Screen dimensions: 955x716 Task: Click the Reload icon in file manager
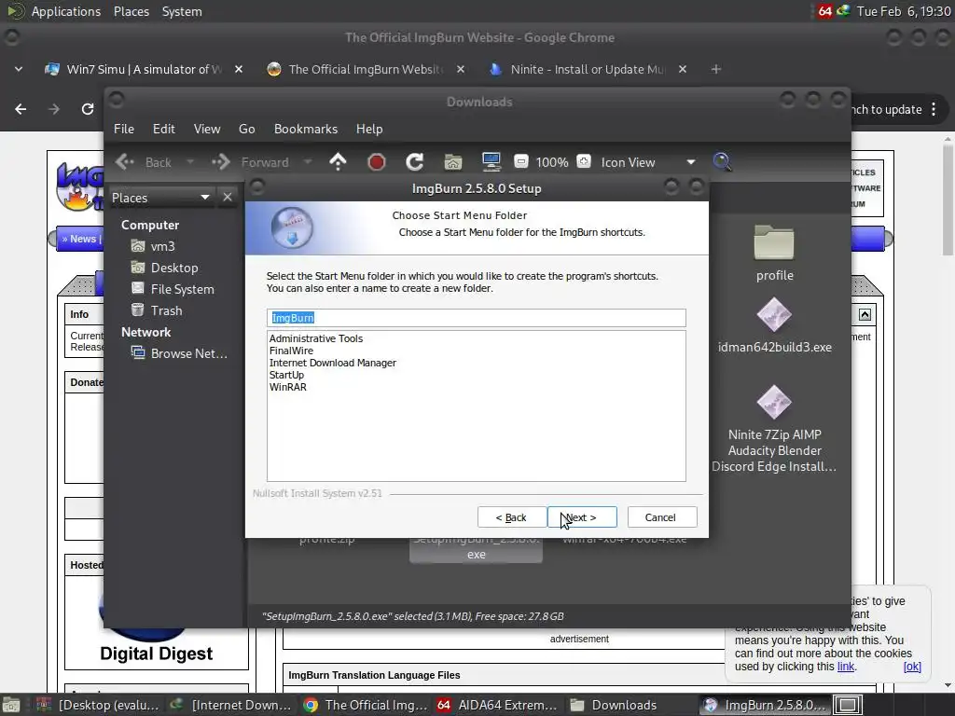tap(415, 162)
